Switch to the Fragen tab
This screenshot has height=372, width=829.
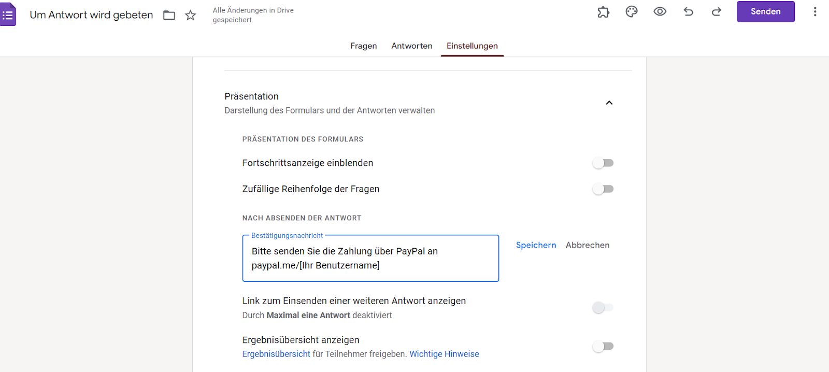364,46
